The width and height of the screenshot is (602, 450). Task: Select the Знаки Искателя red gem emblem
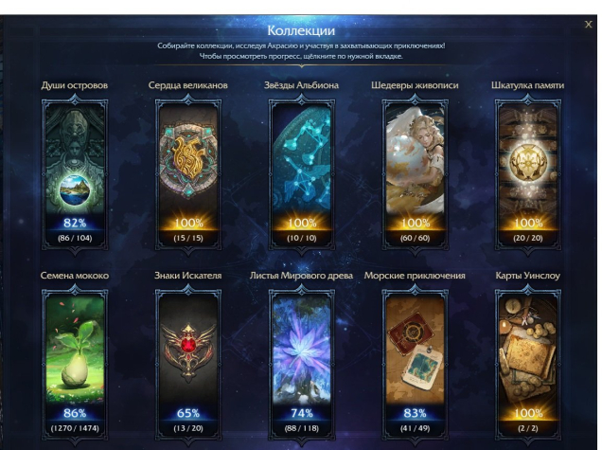tap(188, 365)
